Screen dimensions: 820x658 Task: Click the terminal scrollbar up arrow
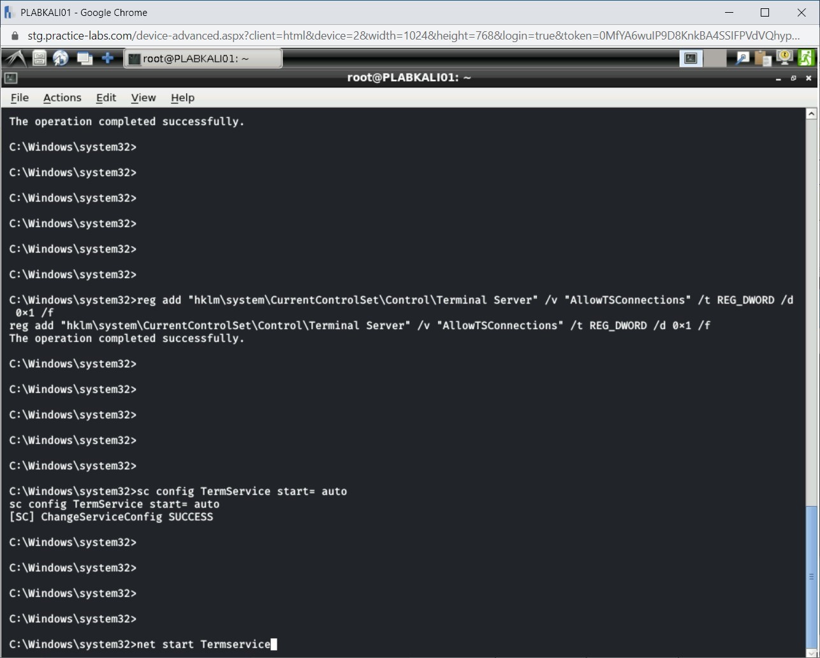pos(811,114)
